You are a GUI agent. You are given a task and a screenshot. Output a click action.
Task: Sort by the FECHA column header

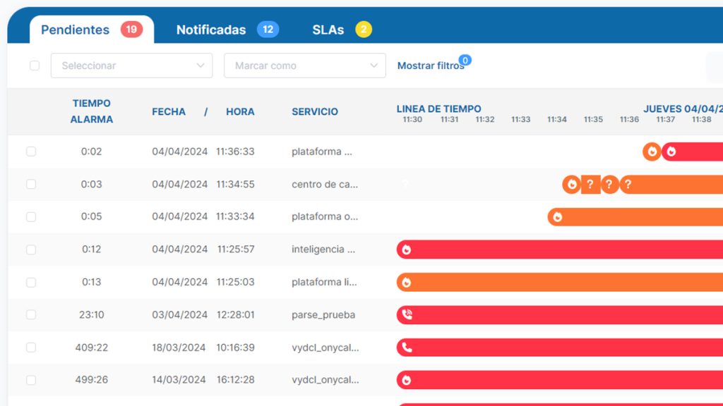[169, 112]
